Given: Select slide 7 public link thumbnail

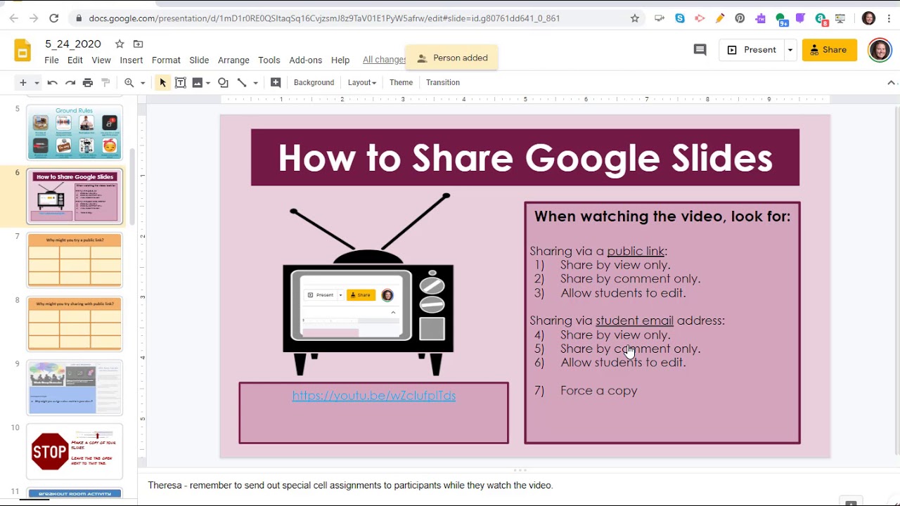Looking at the screenshot, I should pos(75,260).
